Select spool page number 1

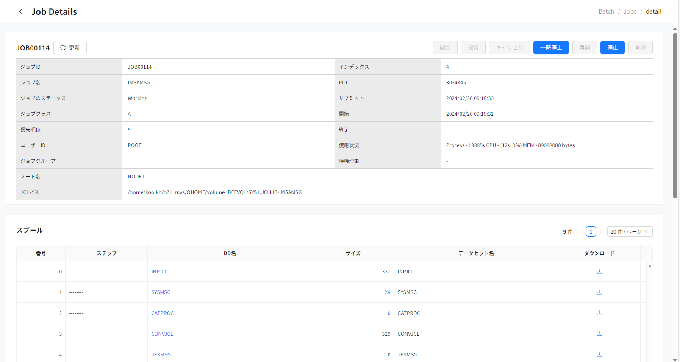pos(591,231)
